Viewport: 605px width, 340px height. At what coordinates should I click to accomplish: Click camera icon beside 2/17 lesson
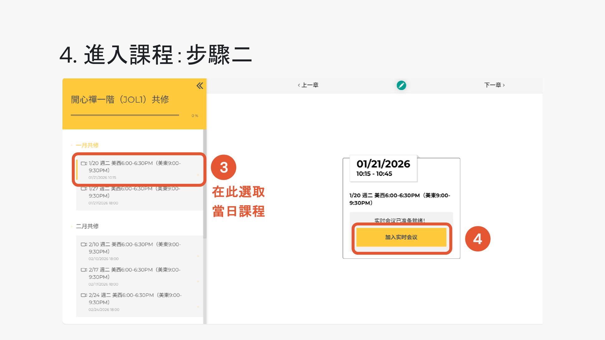tap(84, 270)
